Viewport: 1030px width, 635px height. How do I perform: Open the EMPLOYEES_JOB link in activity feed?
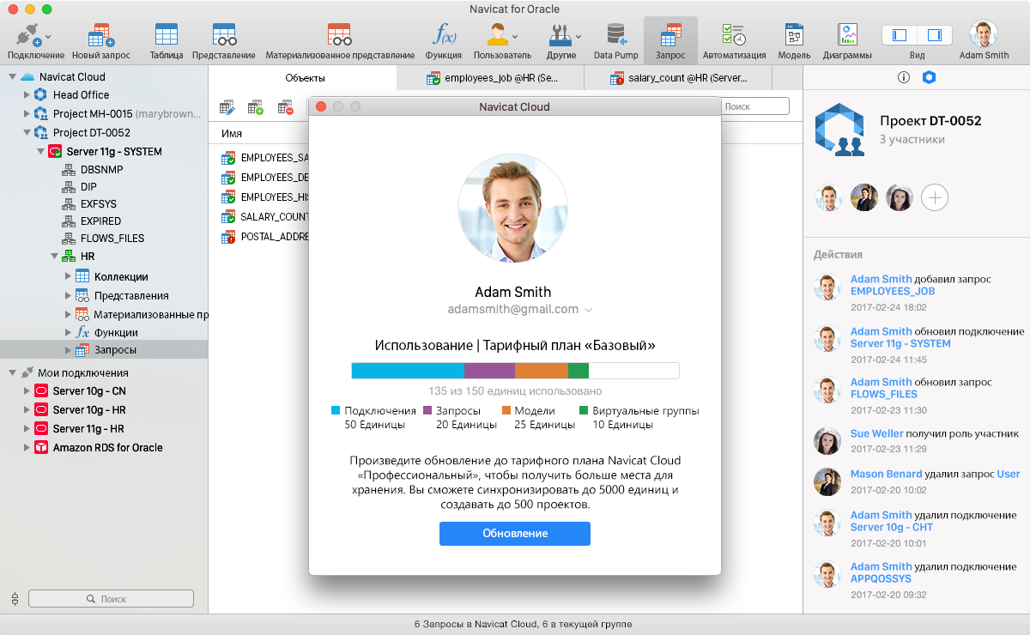892,291
